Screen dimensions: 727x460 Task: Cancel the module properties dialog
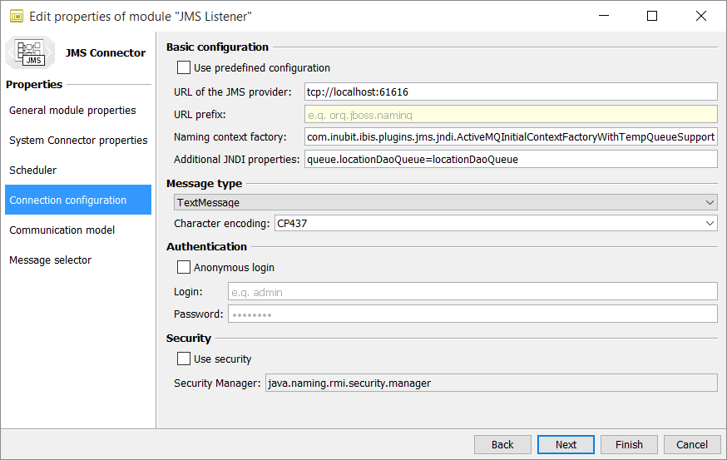click(x=692, y=444)
